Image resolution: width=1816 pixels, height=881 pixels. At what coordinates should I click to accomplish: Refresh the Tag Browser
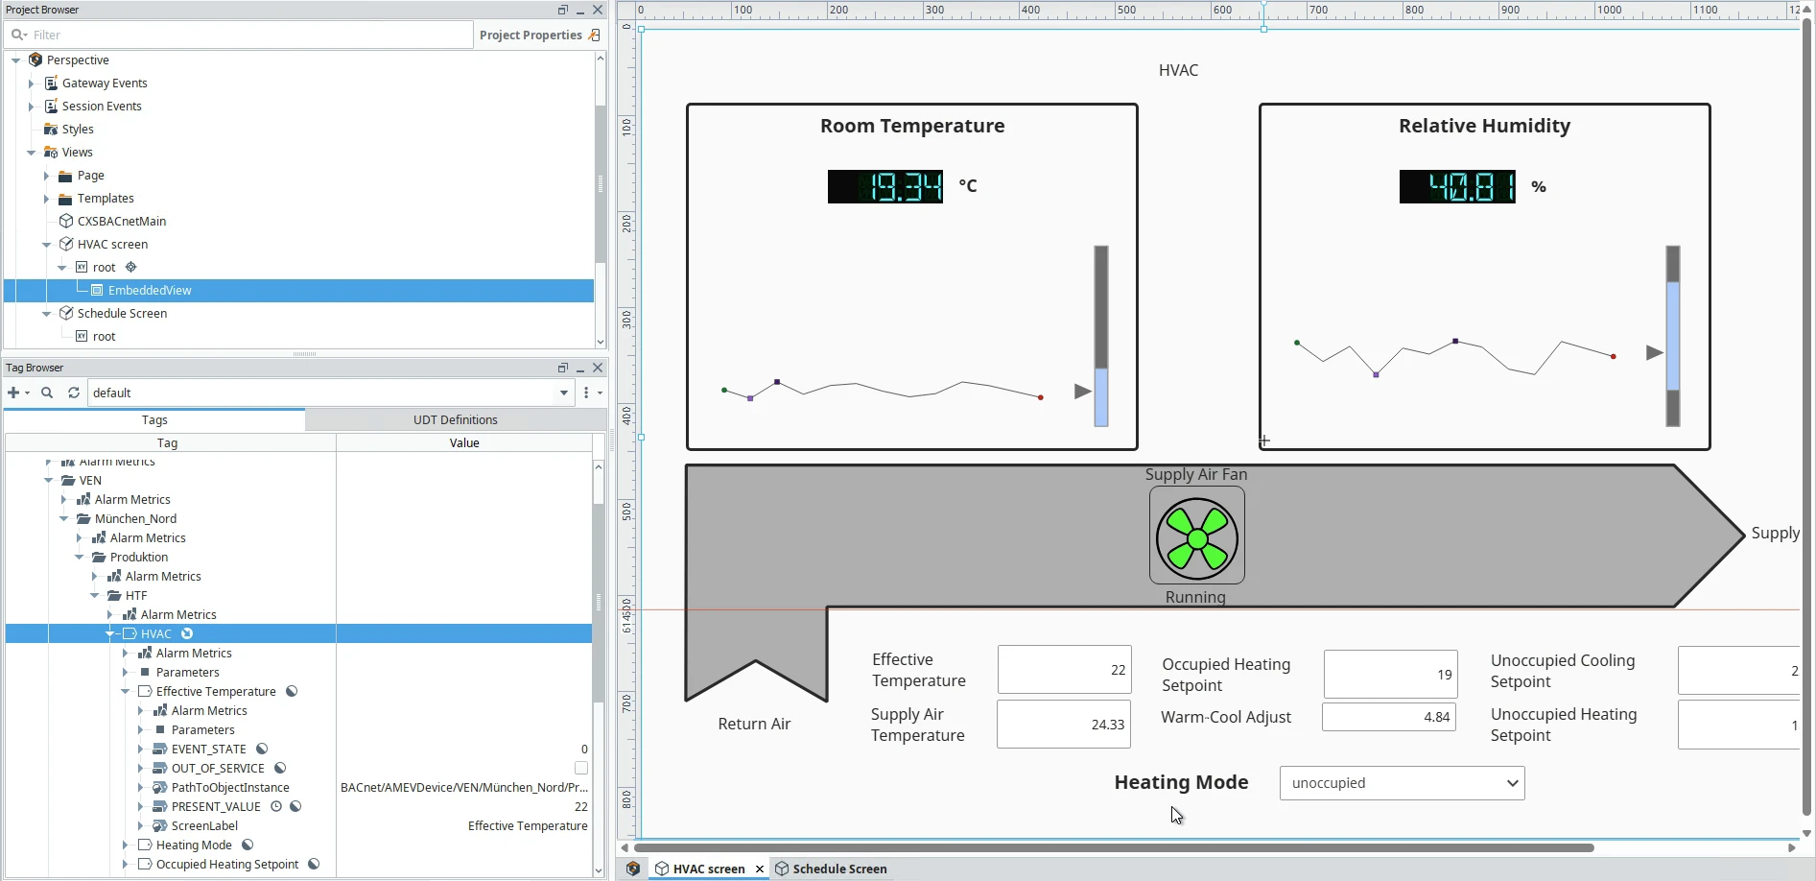74,393
